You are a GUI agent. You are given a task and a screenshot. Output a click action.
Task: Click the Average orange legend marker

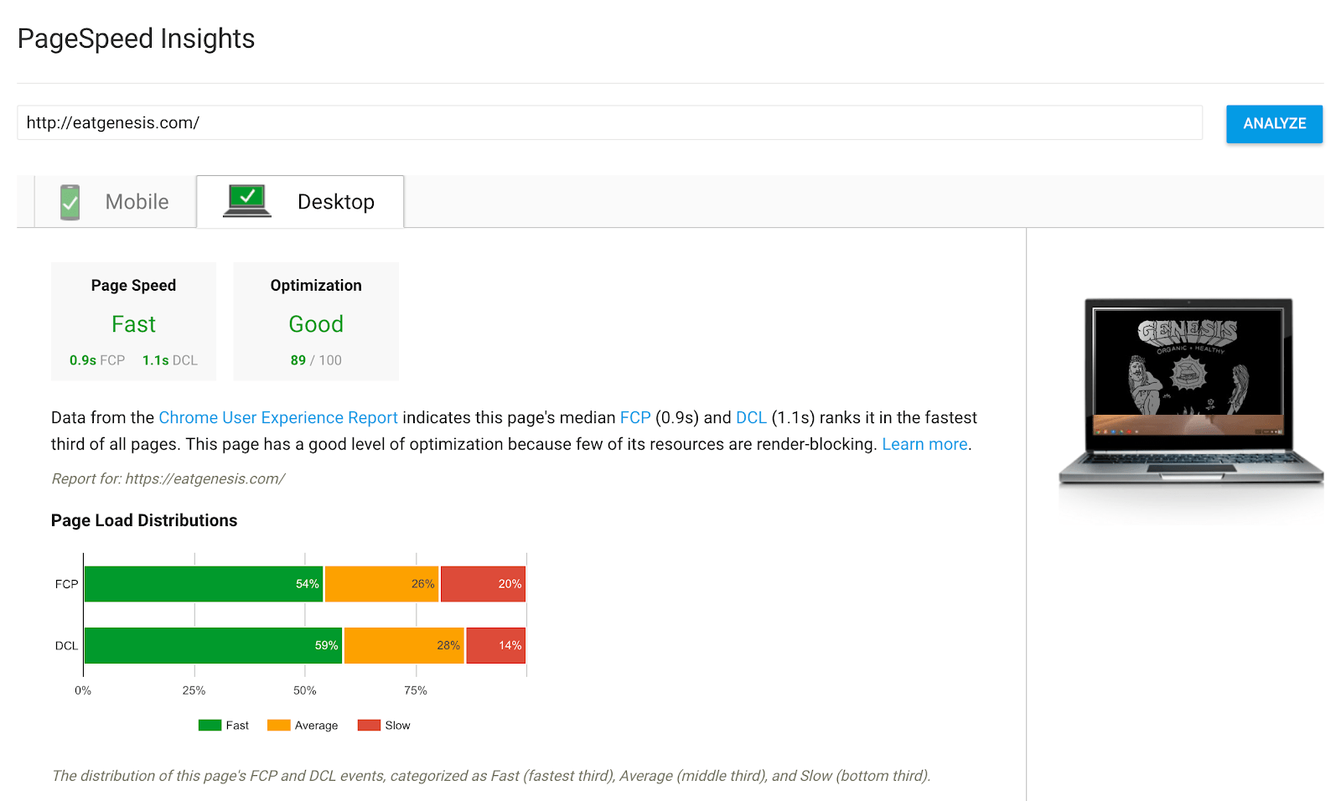click(x=277, y=724)
